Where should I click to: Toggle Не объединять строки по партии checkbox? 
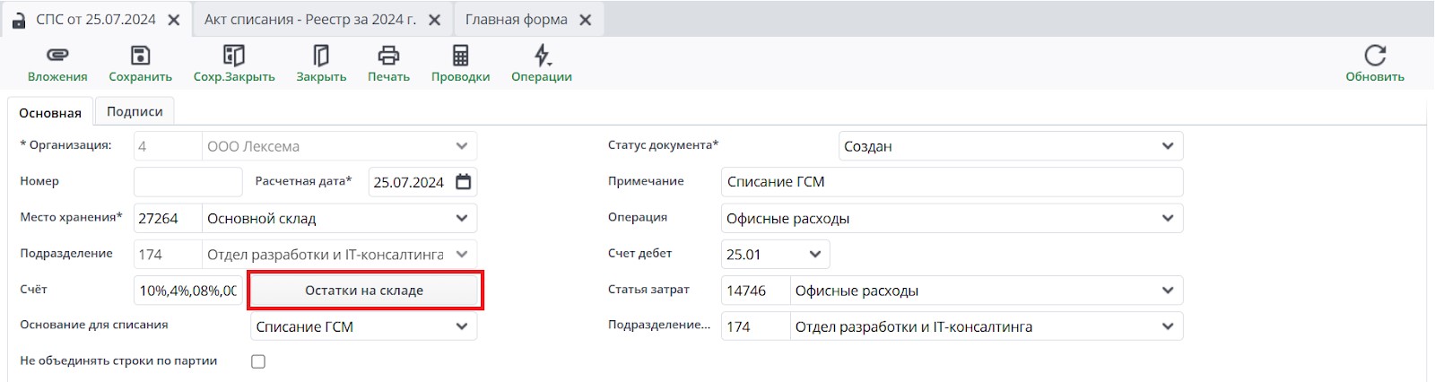tap(258, 361)
